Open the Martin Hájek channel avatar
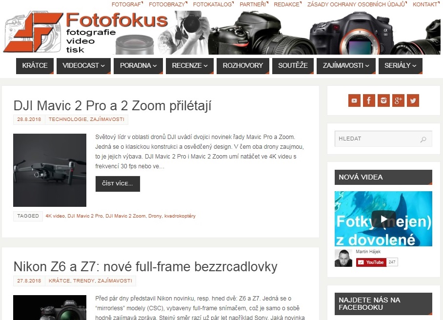This screenshot has height=320, width=443. tap(343, 258)
